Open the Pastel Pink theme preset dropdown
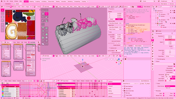This screenshot has width=176, height=99. [129, 84]
